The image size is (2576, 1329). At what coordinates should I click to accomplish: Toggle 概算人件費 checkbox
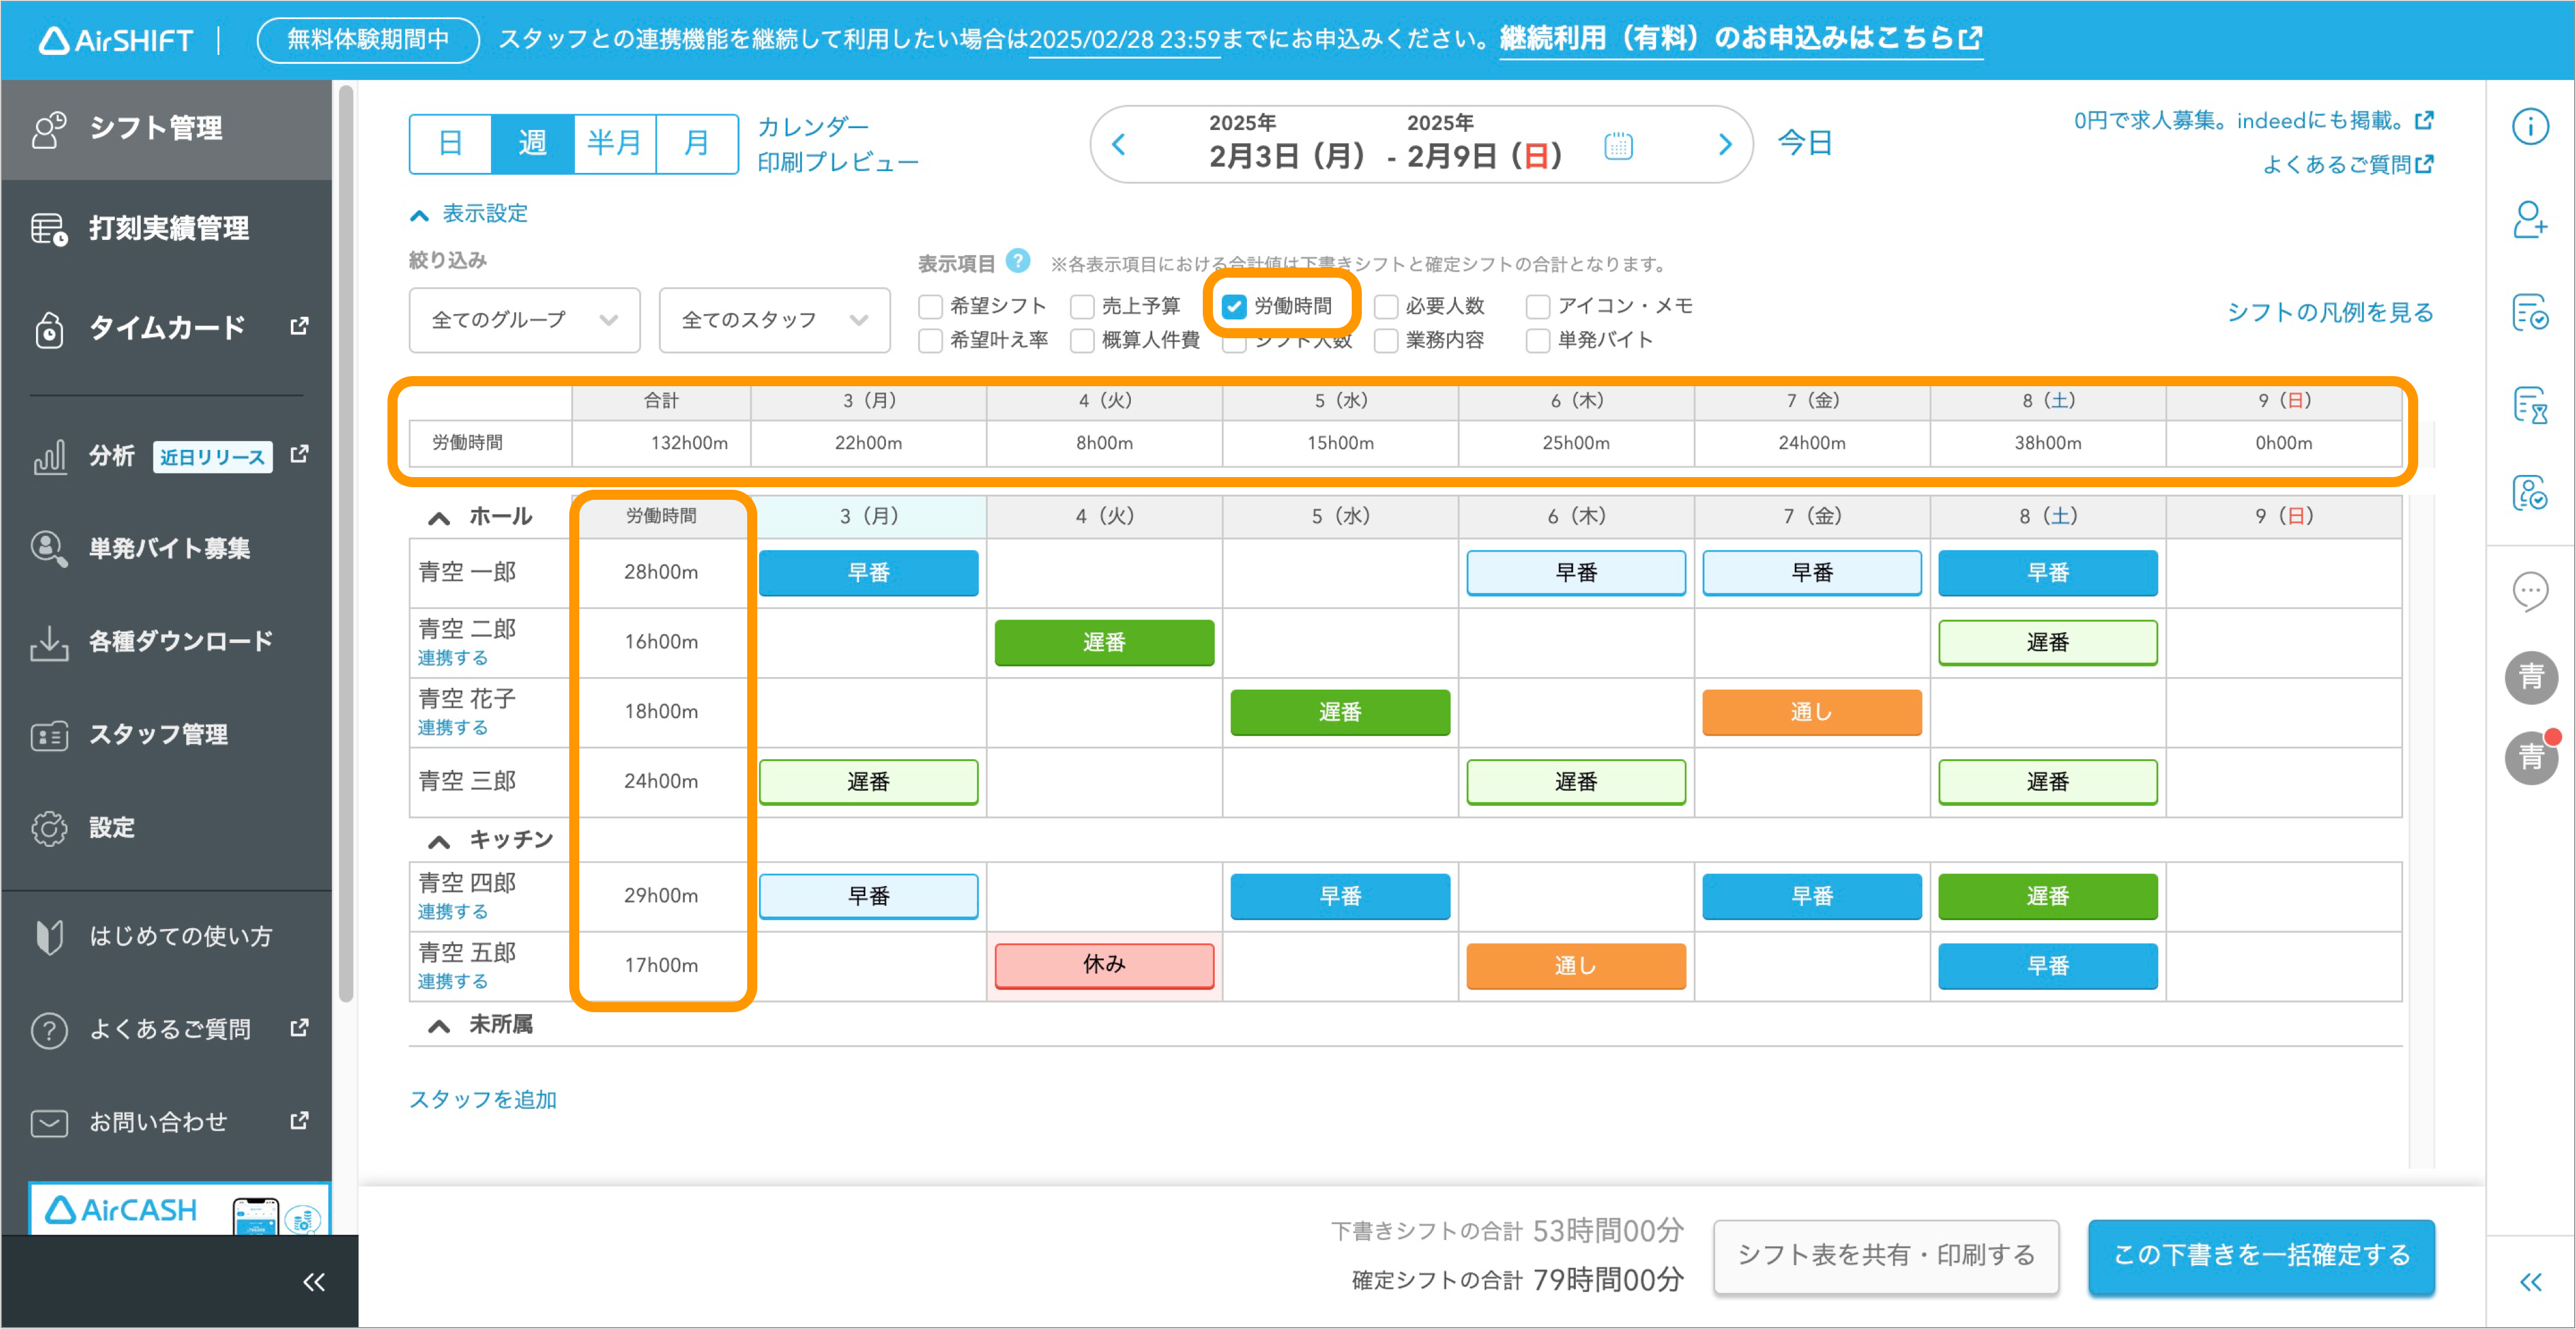tap(1082, 340)
